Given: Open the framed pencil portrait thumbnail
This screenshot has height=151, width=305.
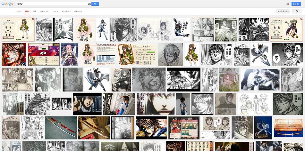Looking at the screenshot, I should pyautogui.click(x=202, y=104).
